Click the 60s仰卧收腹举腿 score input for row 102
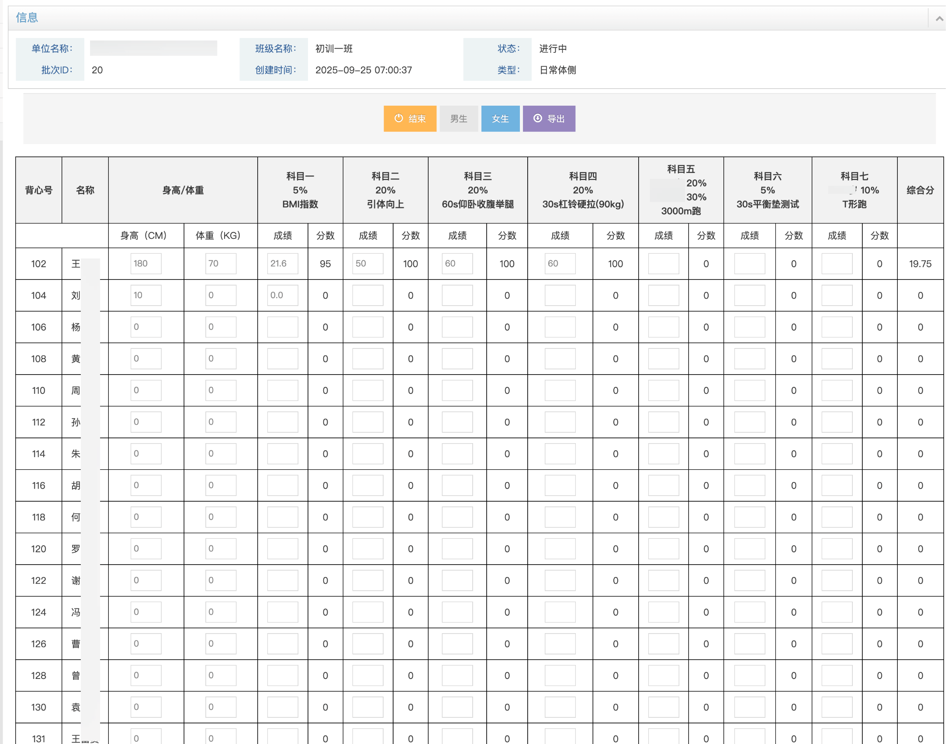Screen dimensions: 948x744 point(457,264)
